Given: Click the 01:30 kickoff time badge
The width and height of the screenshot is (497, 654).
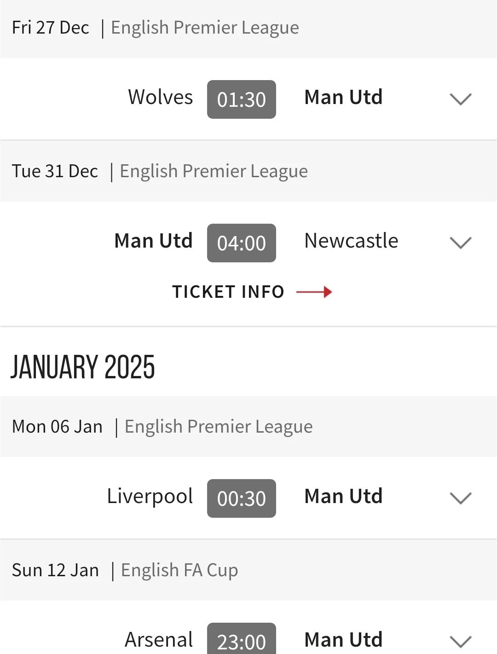Looking at the screenshot, I should click(x=242, y=99).
